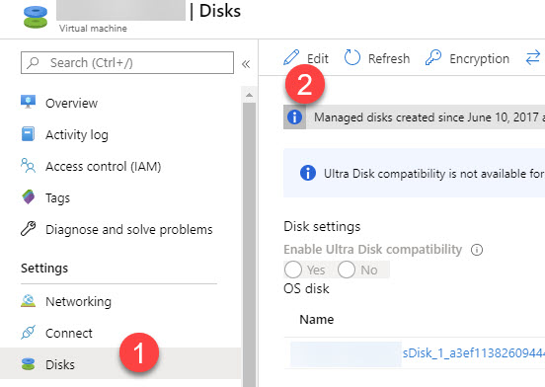
Task: Click the Networking icon
Action: pyautogui.click(x=29, y=301)
